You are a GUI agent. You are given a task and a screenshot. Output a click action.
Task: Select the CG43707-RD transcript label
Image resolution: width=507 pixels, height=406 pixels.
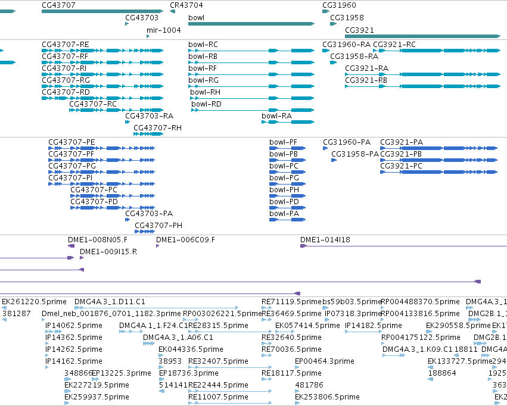pos(66,92)
